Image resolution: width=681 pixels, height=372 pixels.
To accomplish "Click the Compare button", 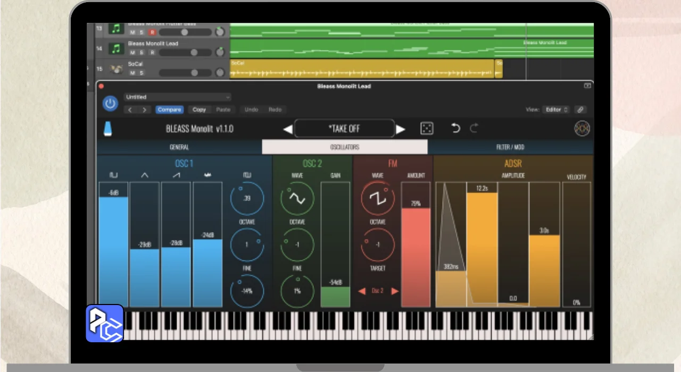I will tap(169, 109).
